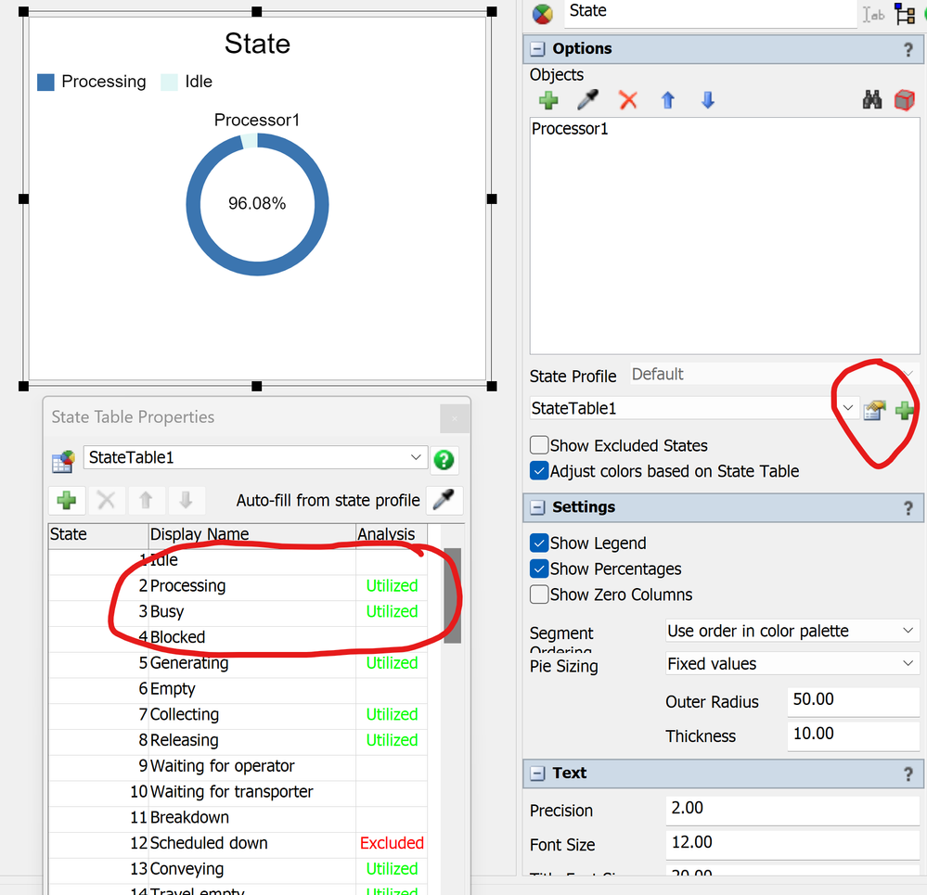Toggle the Show Legend checkbox

(x=539, y=543)
